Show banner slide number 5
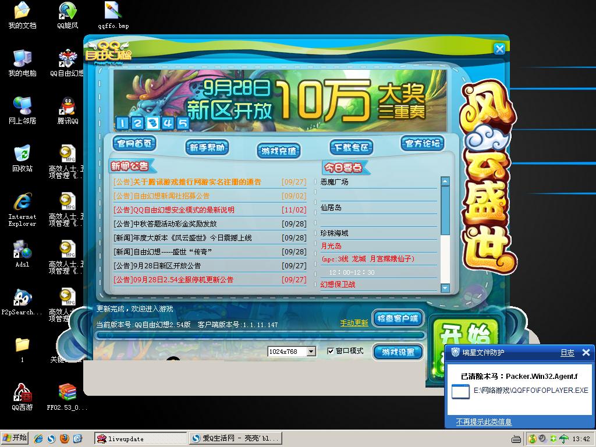 [183, 123]
